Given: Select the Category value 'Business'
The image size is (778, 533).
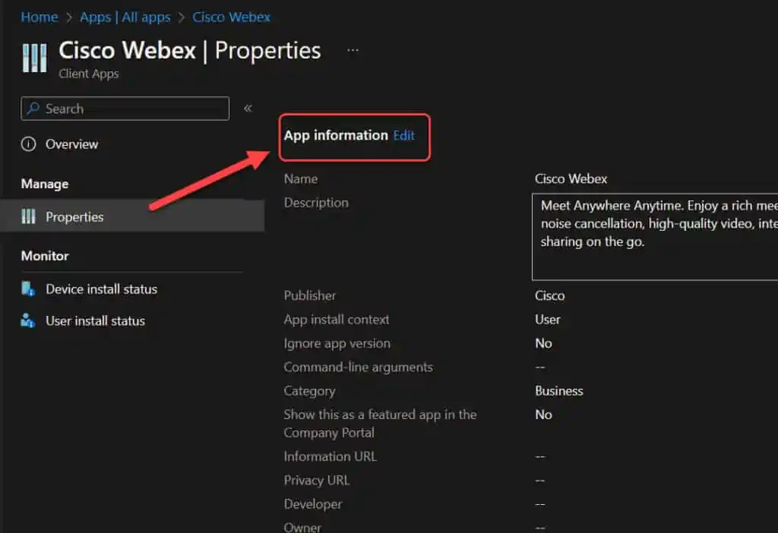Looking at the screenshot, I should [559, 391].
